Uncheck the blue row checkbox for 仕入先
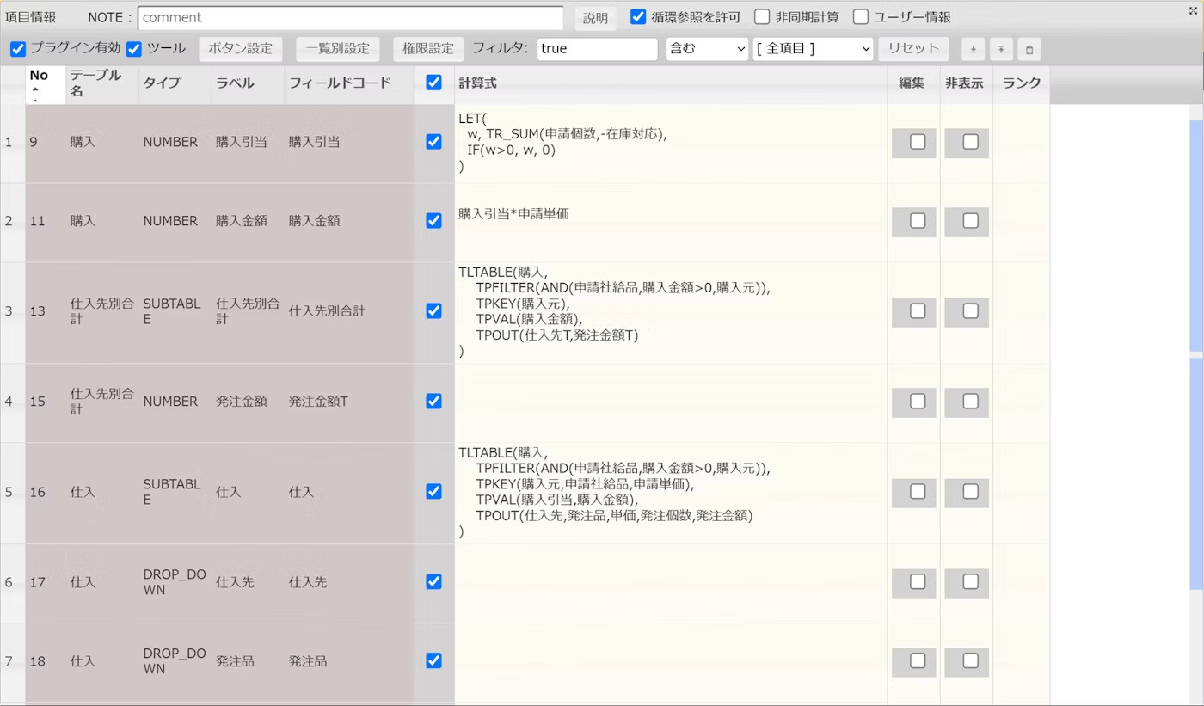The width and height of the screenshot is (1204, 706). [x=434, y=581]
